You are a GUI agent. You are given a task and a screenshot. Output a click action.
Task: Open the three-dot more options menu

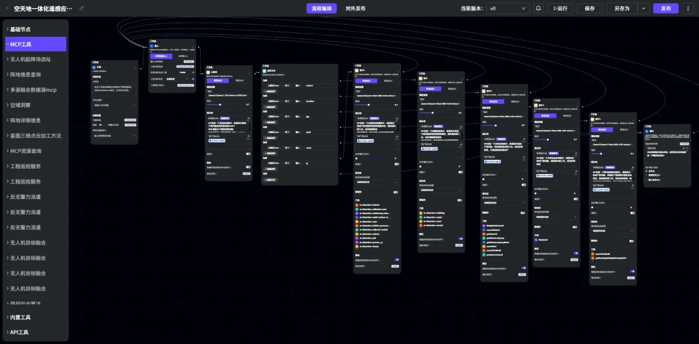(689, 8)
